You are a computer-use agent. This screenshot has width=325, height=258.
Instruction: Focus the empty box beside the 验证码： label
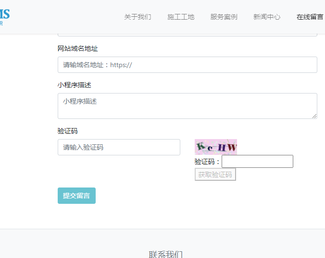click(257, 162)
